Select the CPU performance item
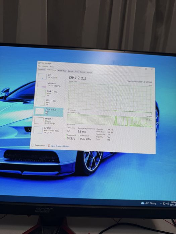 51,76
